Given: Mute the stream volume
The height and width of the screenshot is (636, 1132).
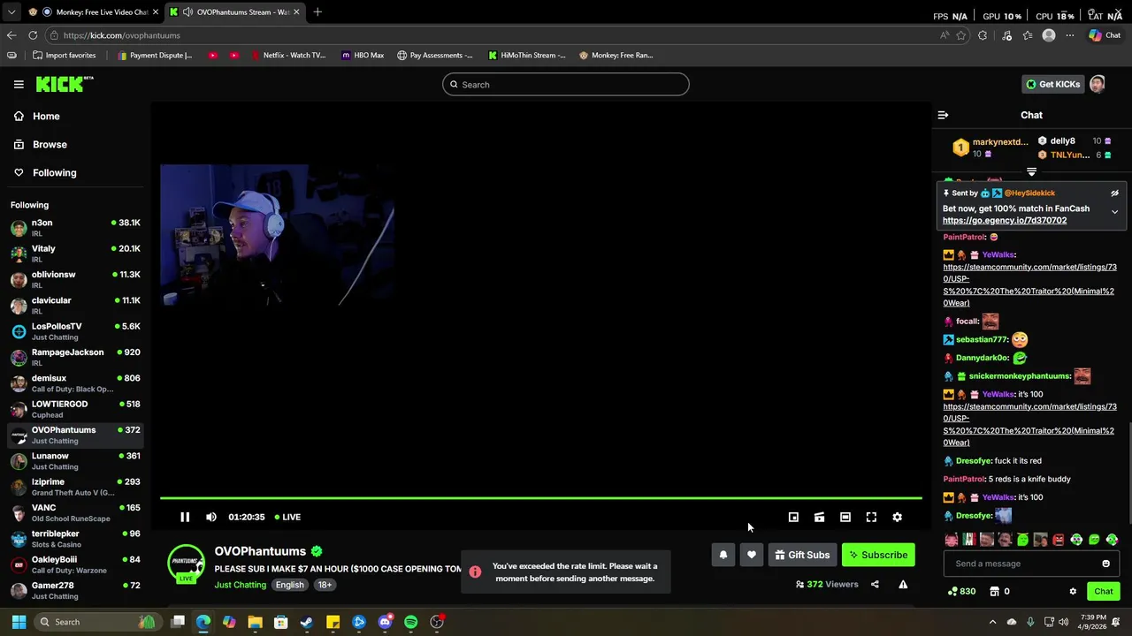Looking at the screenshot, I should (x=211, y=517).
